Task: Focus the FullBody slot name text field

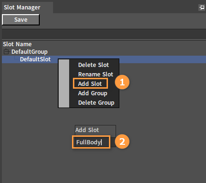Action: click(x=91, y=142)
